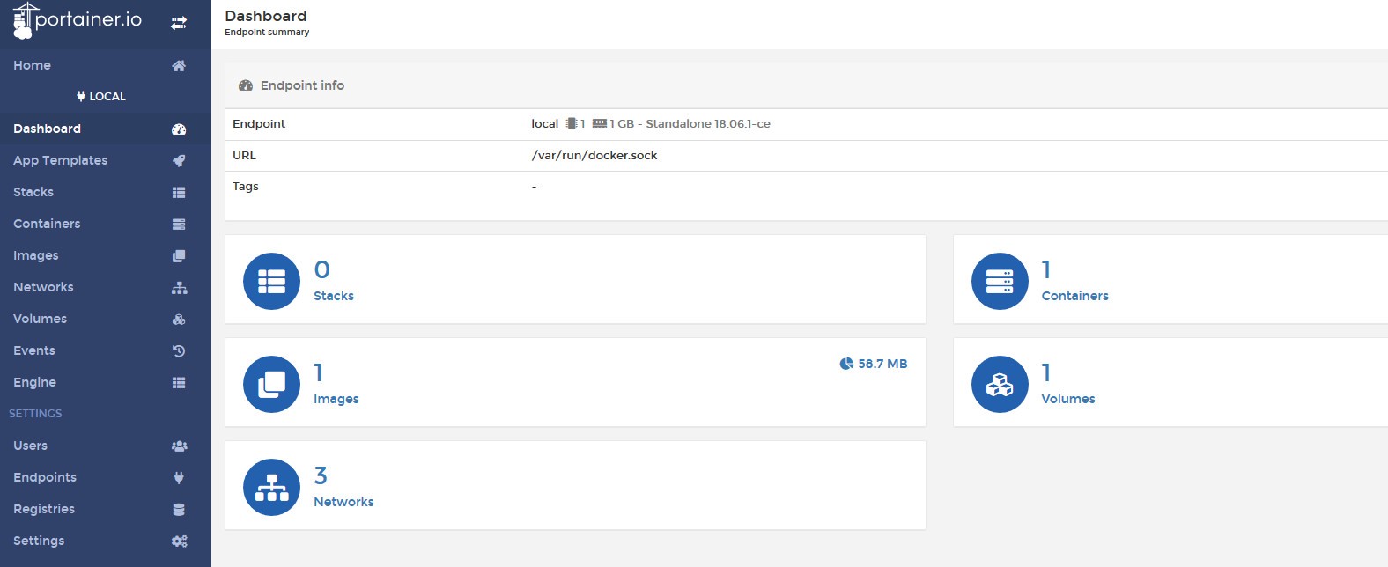Click the Dashboard gauge icon in sidebar
Viewport: 1388px width, 567px height.
coord(179,129)
